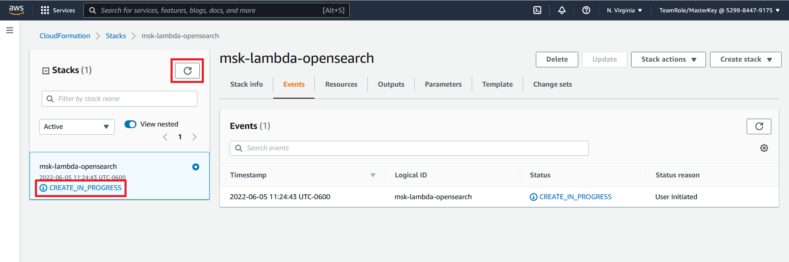Viewport: 789px width, 262px height.
Task: Click the Timestamp column header
Action: [x=248, y=175]
